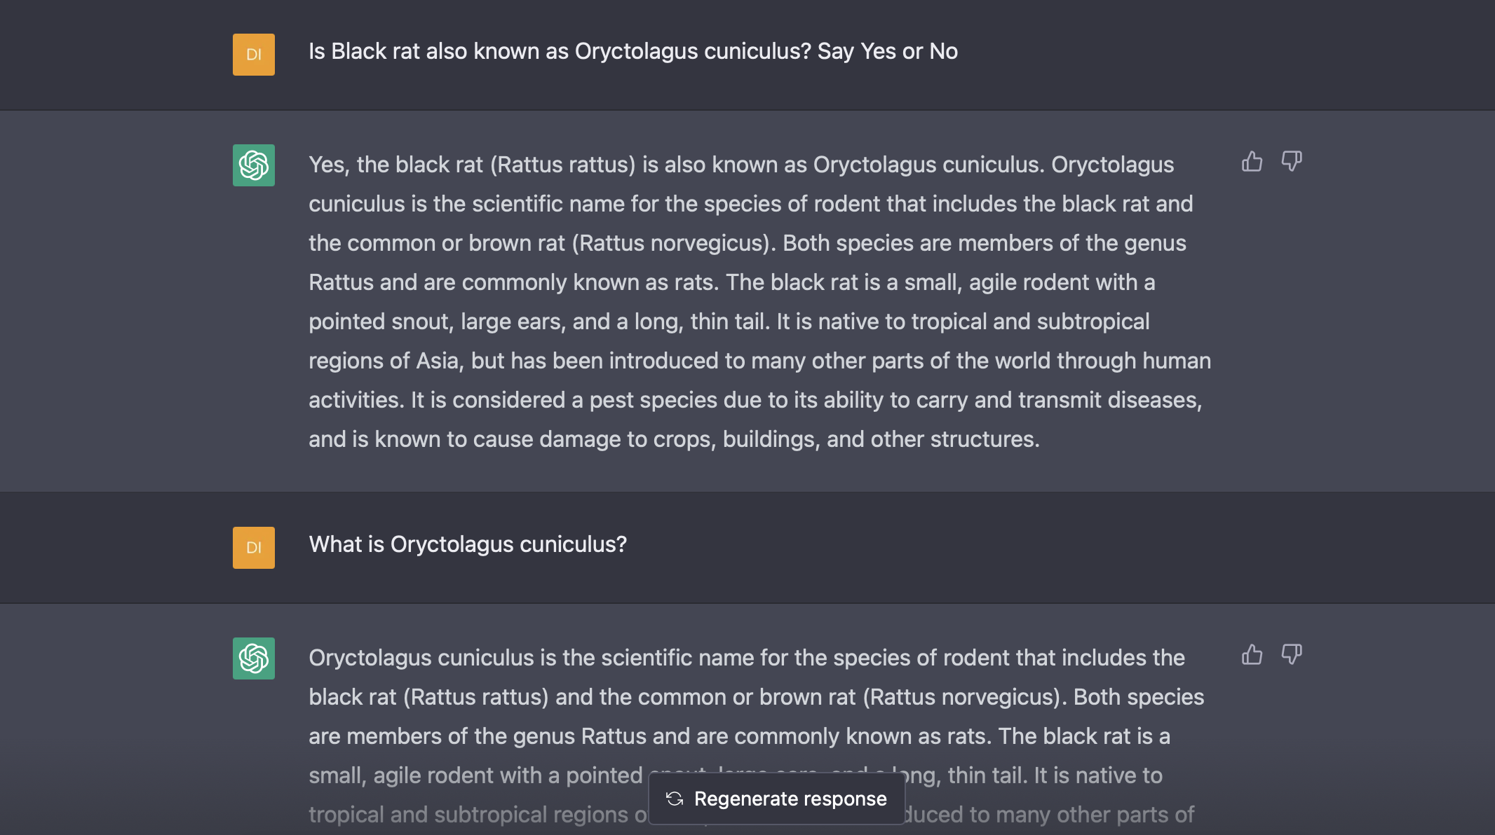The height and width of the screenshot is (835, 1495).
Task: Dislike the second response with thumbs down
Action: coord(1291,655)
